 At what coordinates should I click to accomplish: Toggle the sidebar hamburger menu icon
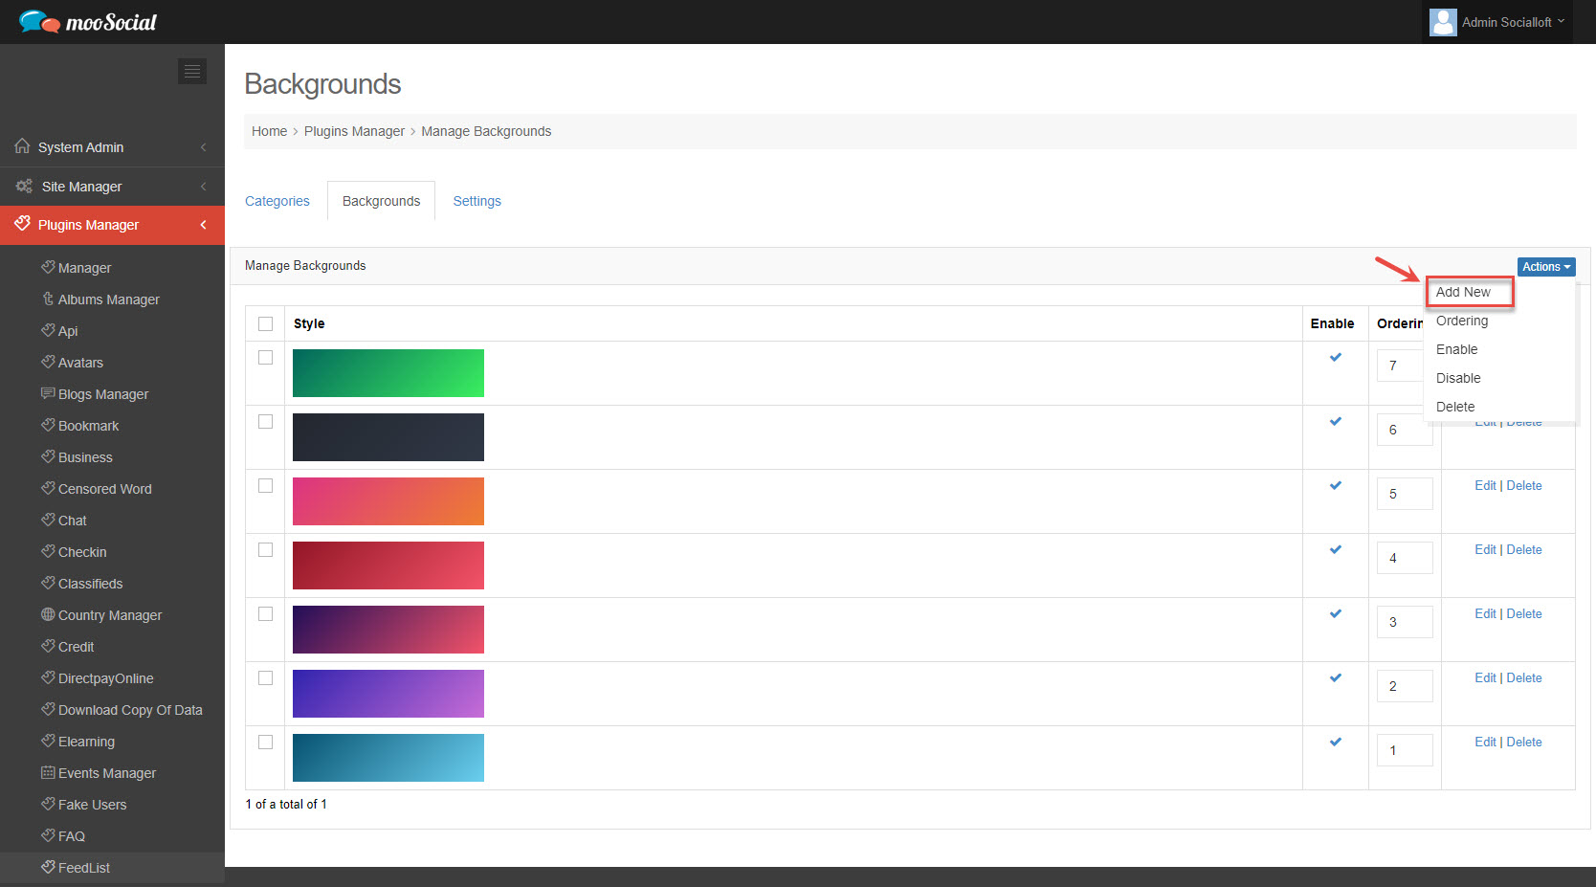pos(192,71)
